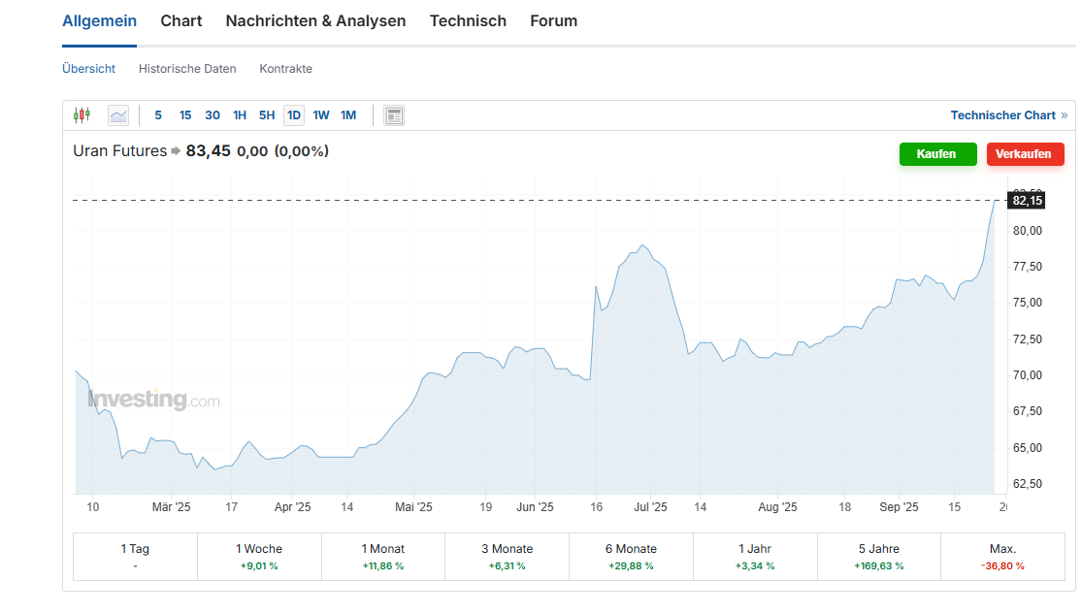Switch to the Nachrichten & Analysen tab

315,20
